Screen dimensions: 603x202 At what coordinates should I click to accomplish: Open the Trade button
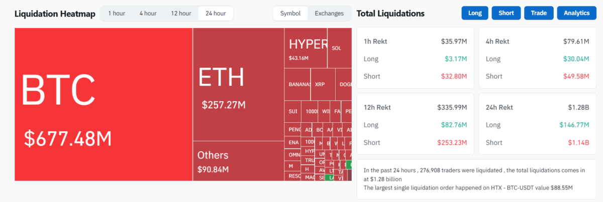pyautogui.click(x=539, y=13)
